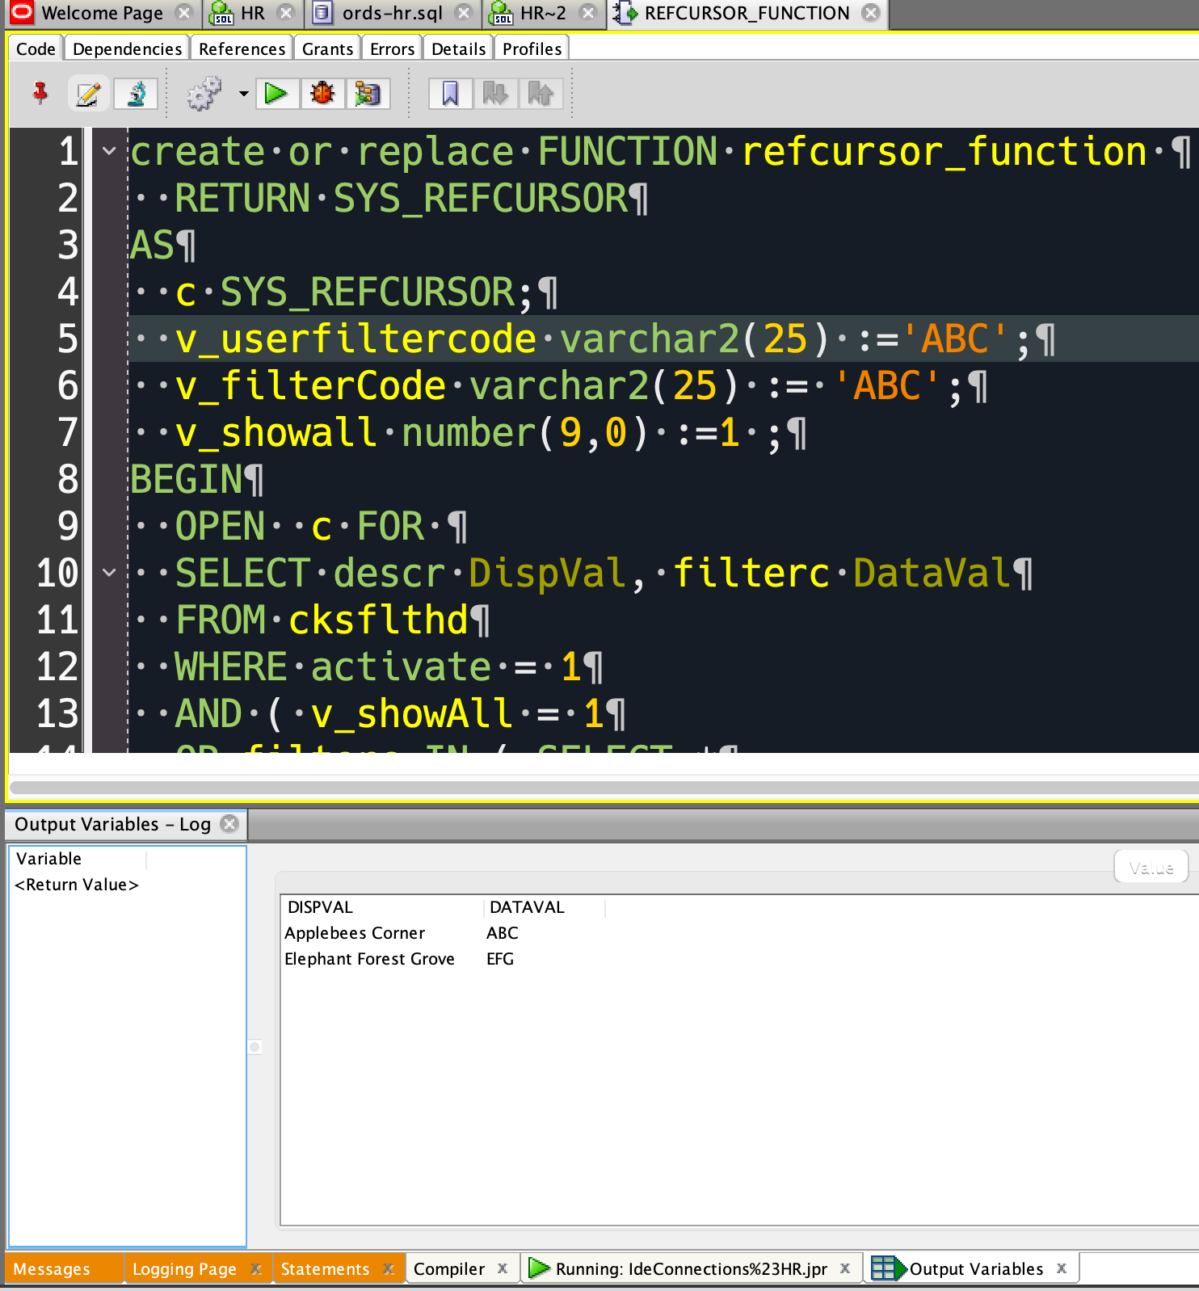Go to the previous bookmark icon
1199x1291 pixels.
[x=541, y=94]
